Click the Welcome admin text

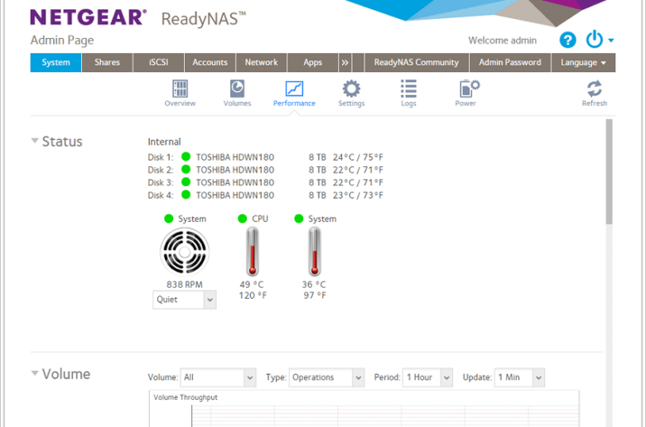[x=502, y=41]
